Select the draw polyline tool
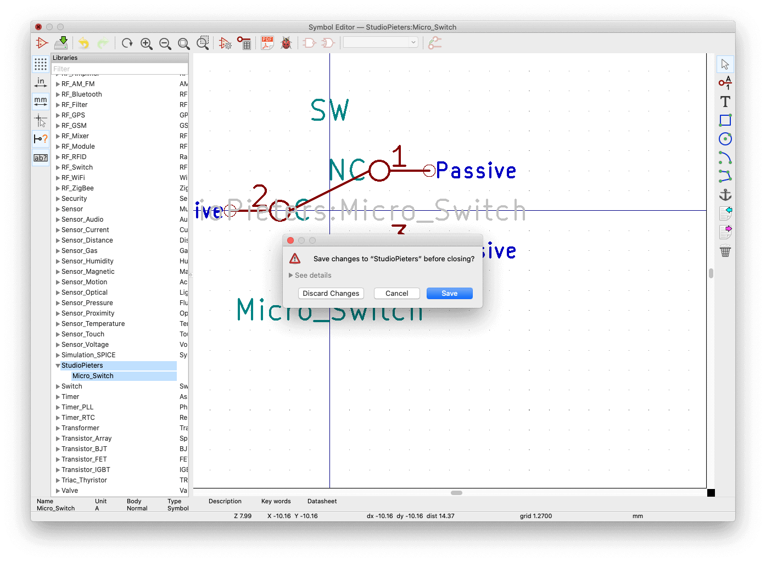The width and height of the screenshot is (766, 562). (725, 176)
